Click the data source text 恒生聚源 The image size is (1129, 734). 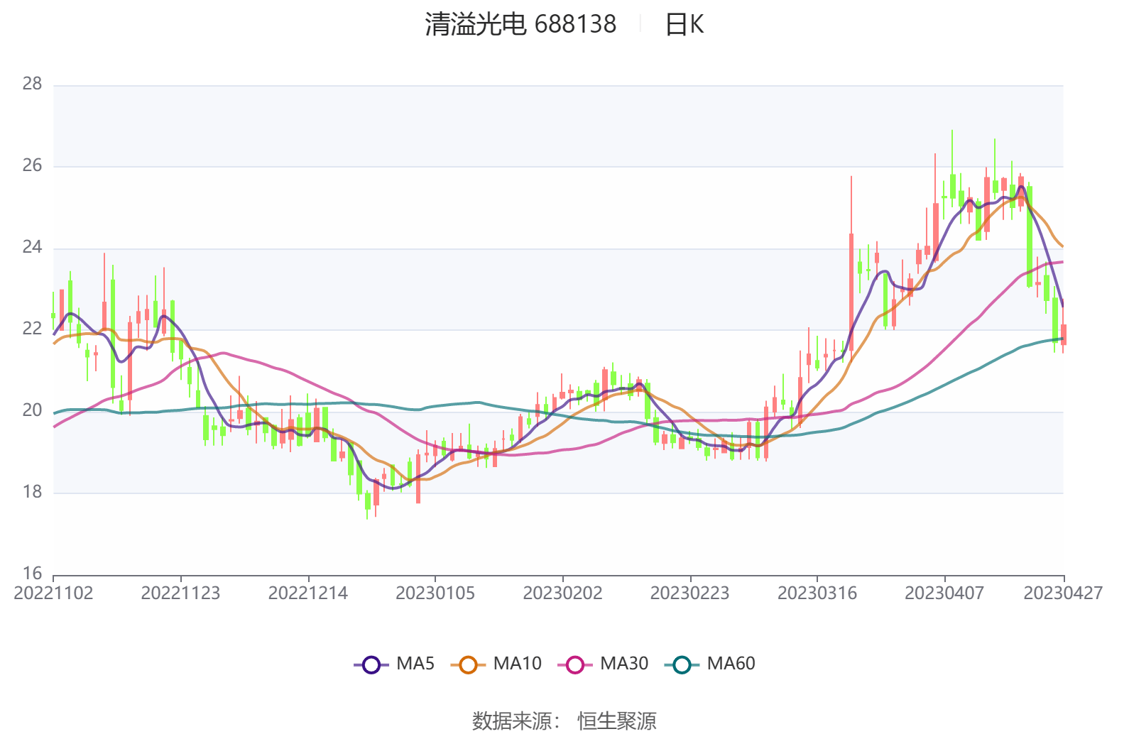[x=617, y=721]
